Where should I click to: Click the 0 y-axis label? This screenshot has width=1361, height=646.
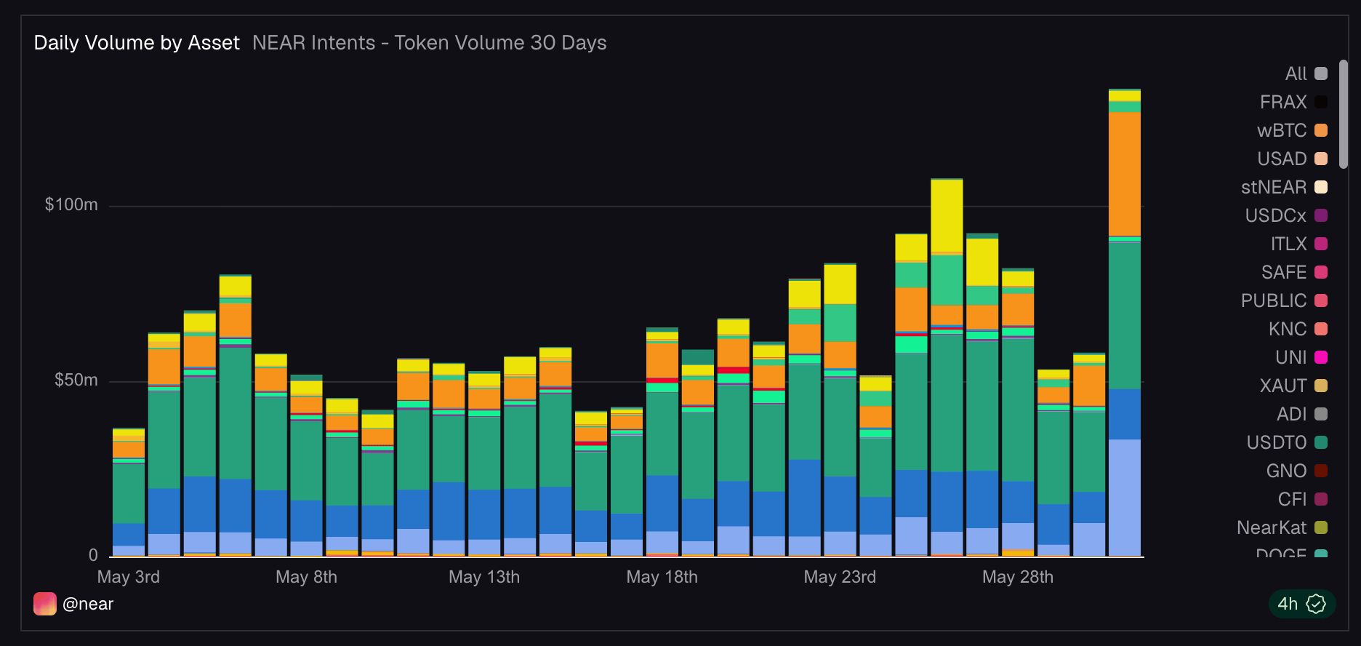[93, 555]
